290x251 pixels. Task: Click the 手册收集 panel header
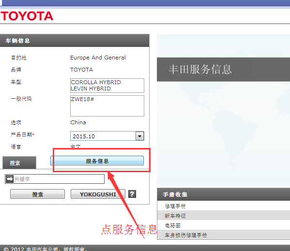[224, 194]
